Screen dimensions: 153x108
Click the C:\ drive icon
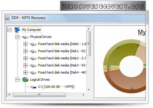point(33,87)
